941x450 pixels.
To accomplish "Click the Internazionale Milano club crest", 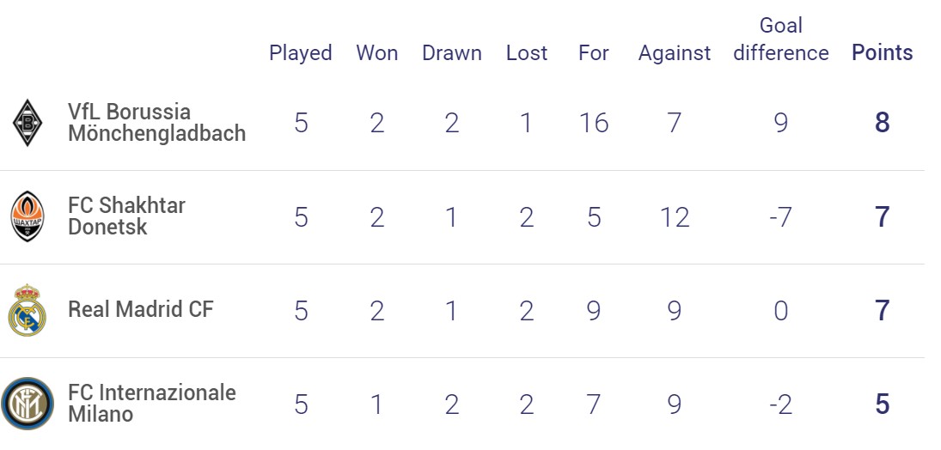I will point(27,404).
